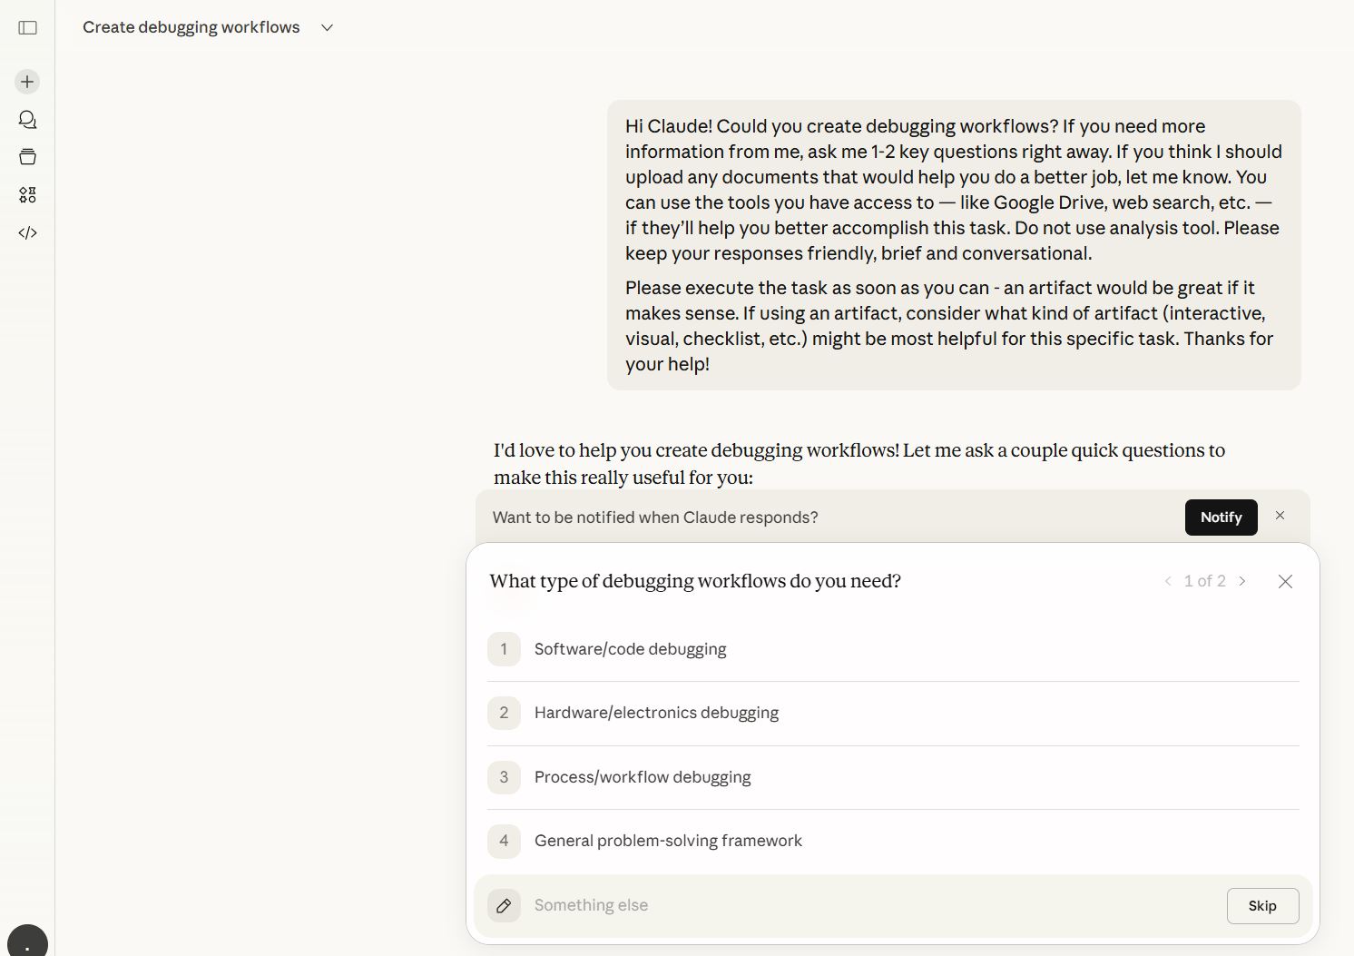Open the Chats icon in sidebar
The width and height of the screenshot is (1354, 956).
(x=27, y=120)
